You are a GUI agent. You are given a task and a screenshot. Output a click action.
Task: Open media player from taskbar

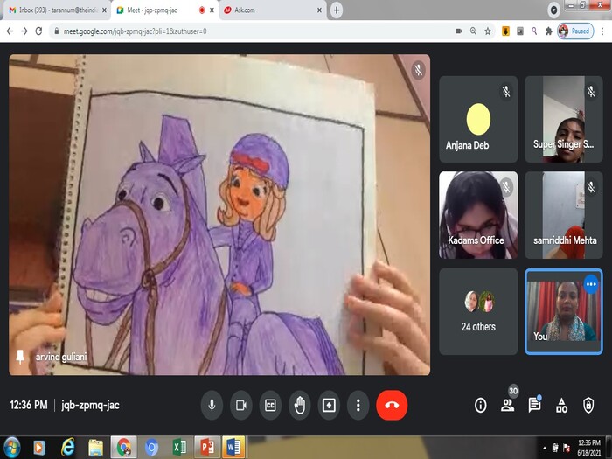point(39,448)
